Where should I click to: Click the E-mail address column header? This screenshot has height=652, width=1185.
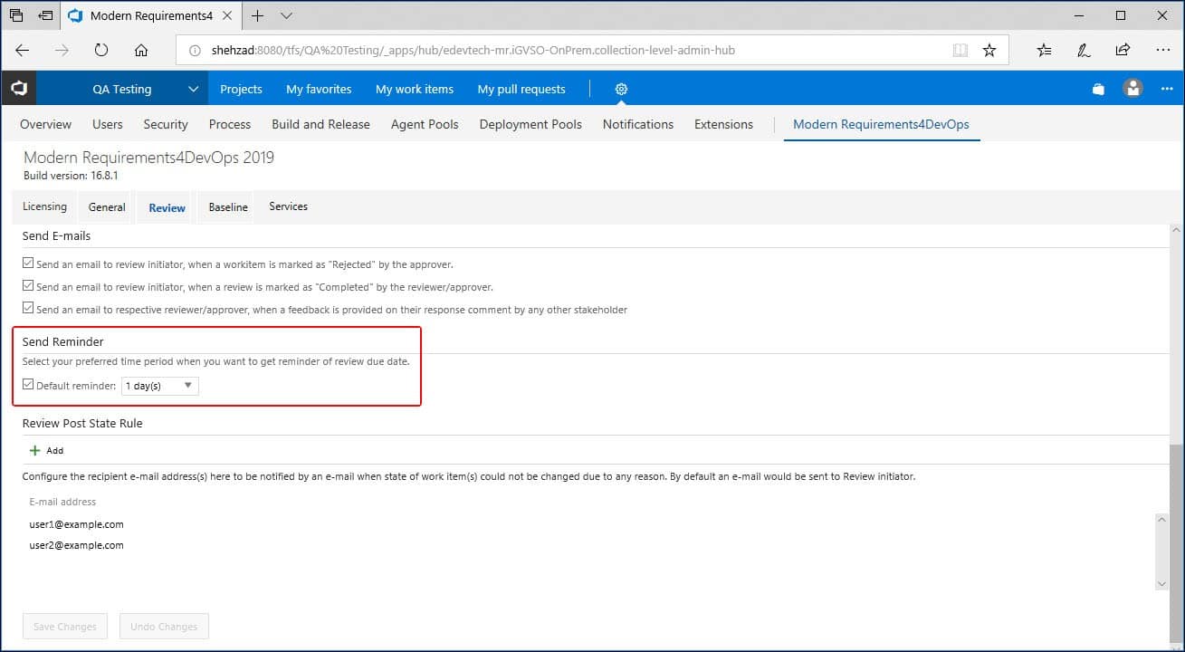pos(62,502)
